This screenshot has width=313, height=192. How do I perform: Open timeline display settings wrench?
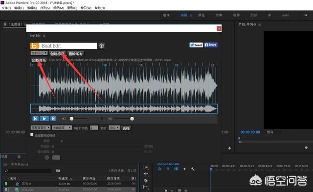click(x=193, y=169)
